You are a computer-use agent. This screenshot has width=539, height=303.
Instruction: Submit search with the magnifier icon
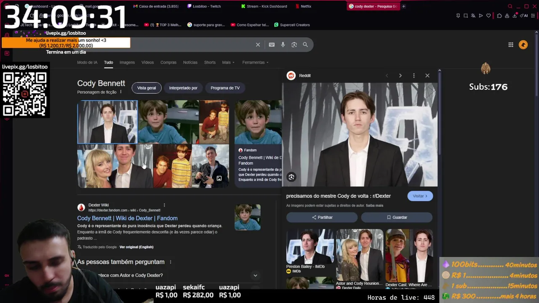coord(305,45)
